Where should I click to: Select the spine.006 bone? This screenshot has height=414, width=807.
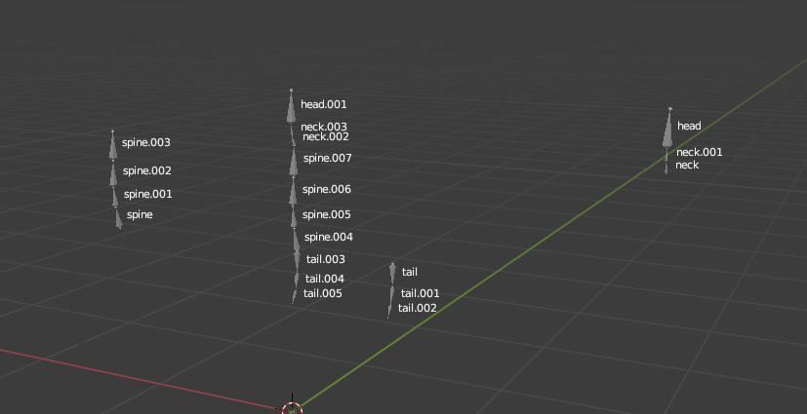coord(293,192)
